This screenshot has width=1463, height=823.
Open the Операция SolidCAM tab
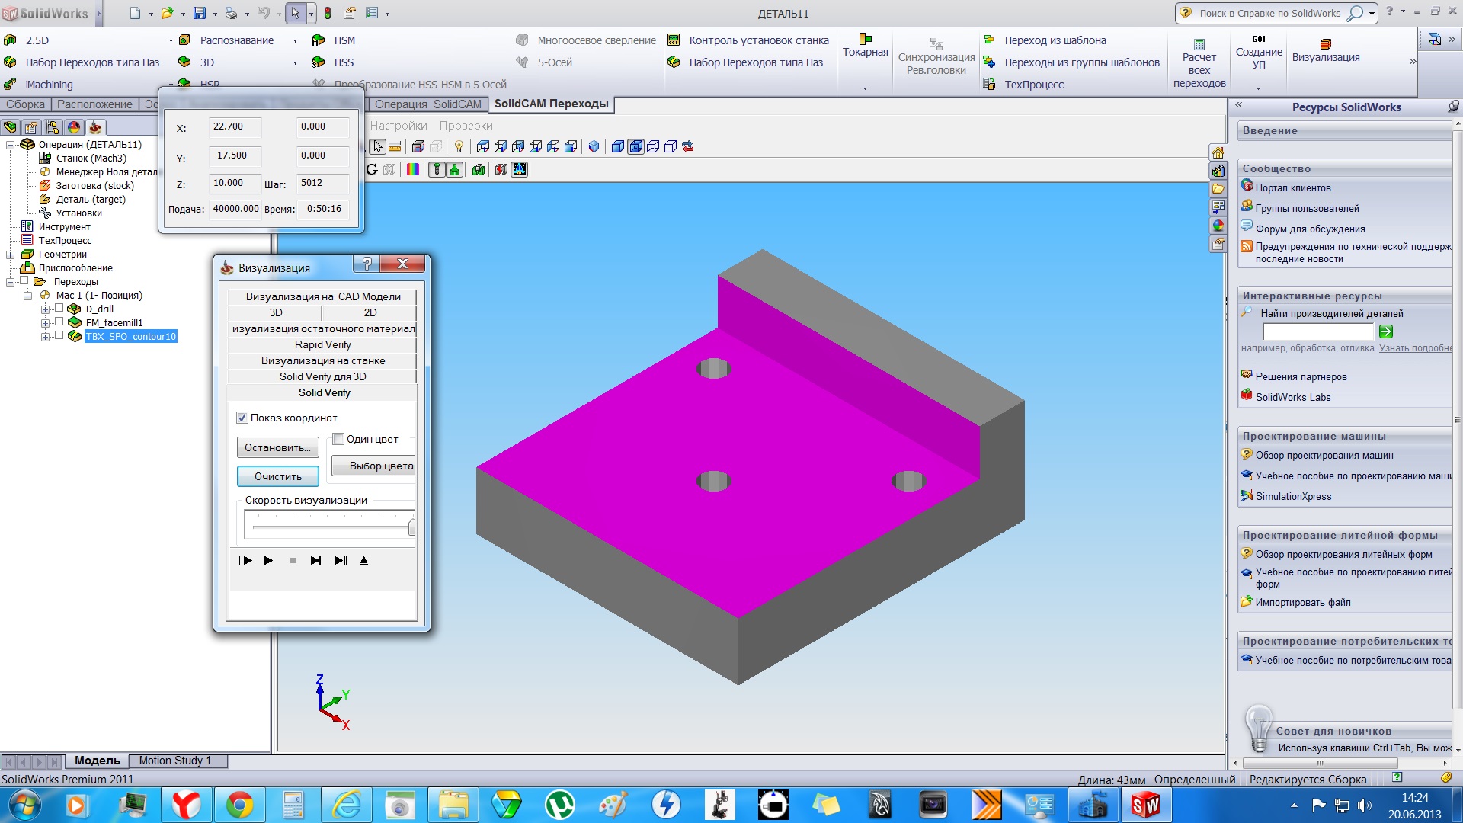427,104
